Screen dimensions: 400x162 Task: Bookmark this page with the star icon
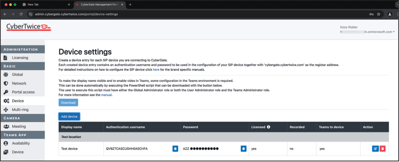coord(379,14)
